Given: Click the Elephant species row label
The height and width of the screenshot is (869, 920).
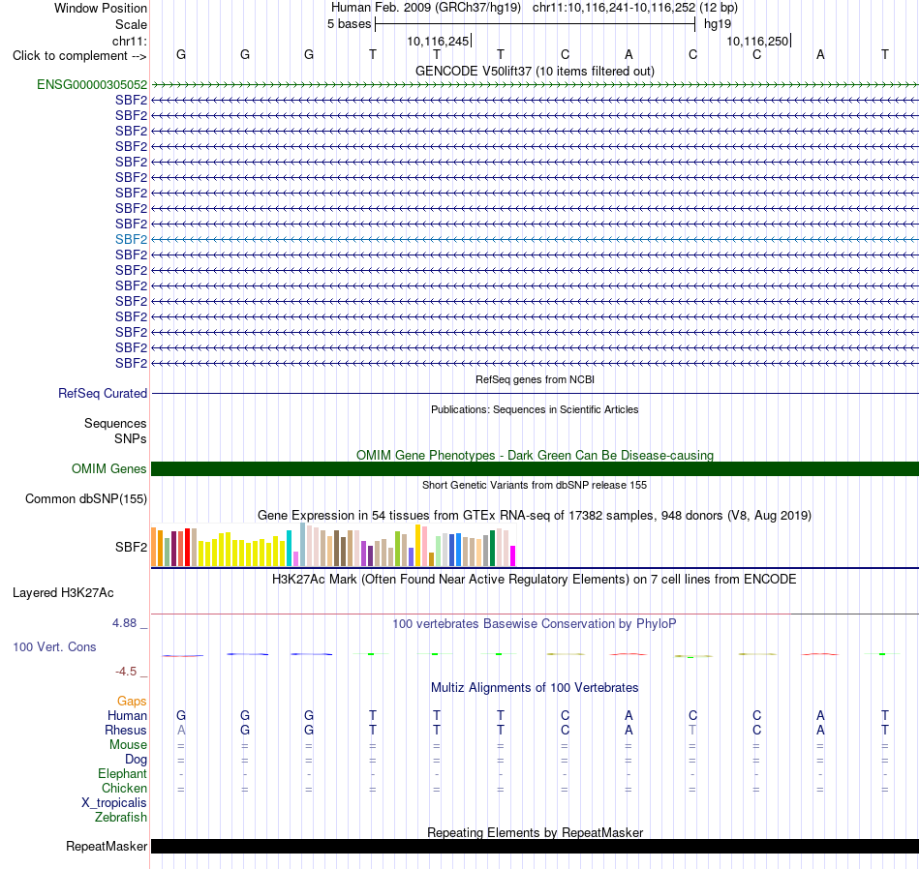Looking at the screenshot, I should (x=123, y=773).
